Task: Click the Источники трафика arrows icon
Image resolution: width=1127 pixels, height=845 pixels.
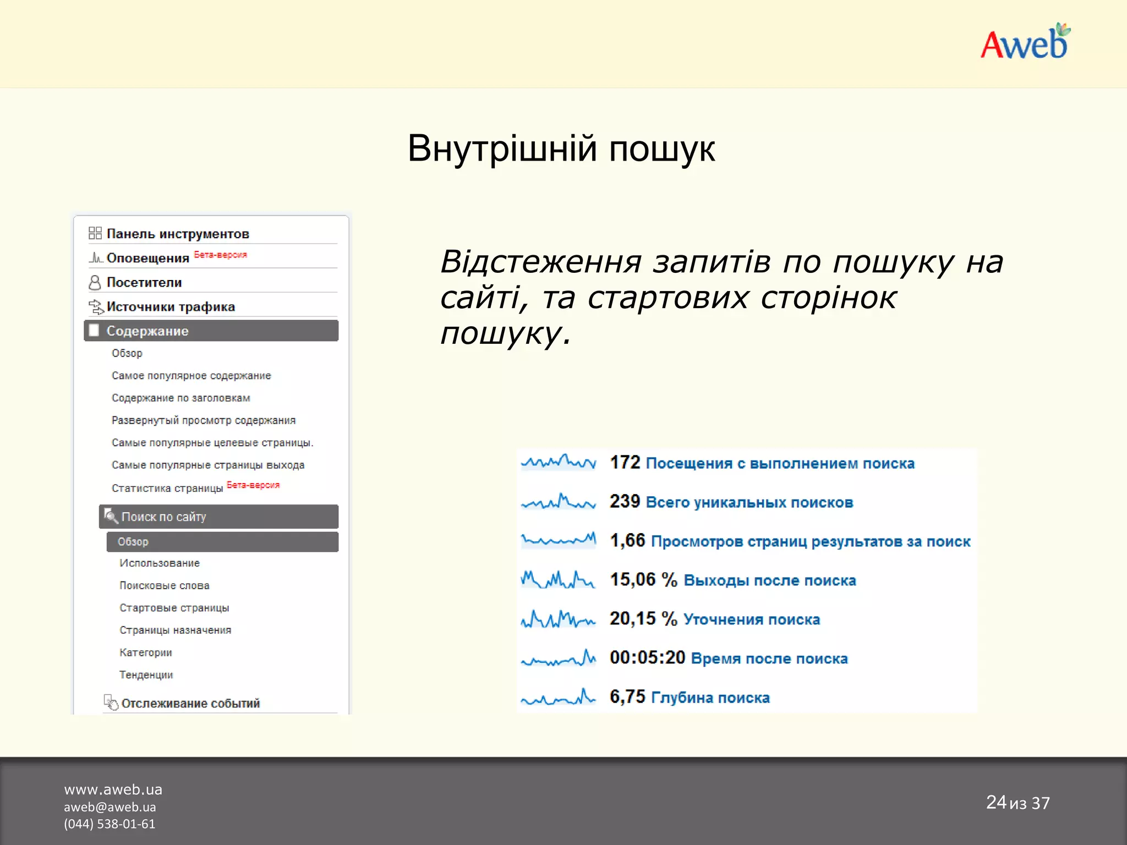Action: pyautogui.click(x=96, y=306)
